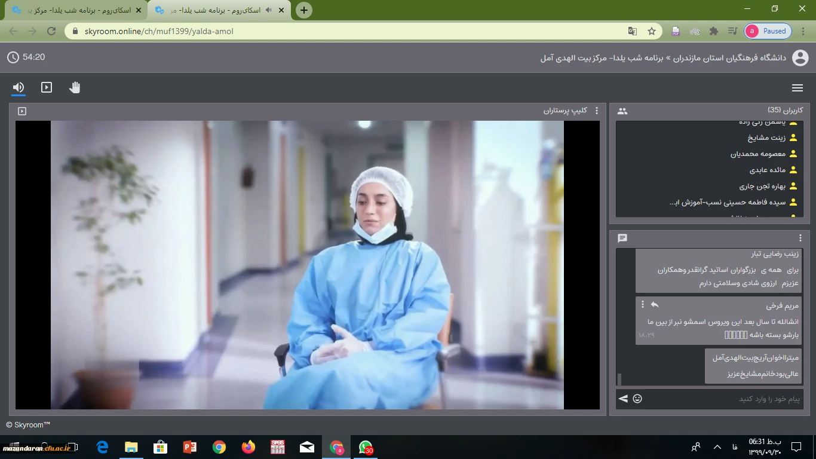Image resolution: width=816 pixels, height=459 pixels.
Task: Open the emoji picker in chat
Action: click(x=637, y=399)
